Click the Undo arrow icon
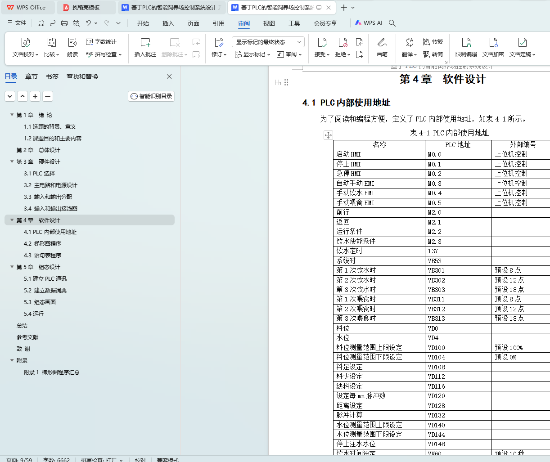The width and height of the screenshot is (550, 462). tap(89, 23)
